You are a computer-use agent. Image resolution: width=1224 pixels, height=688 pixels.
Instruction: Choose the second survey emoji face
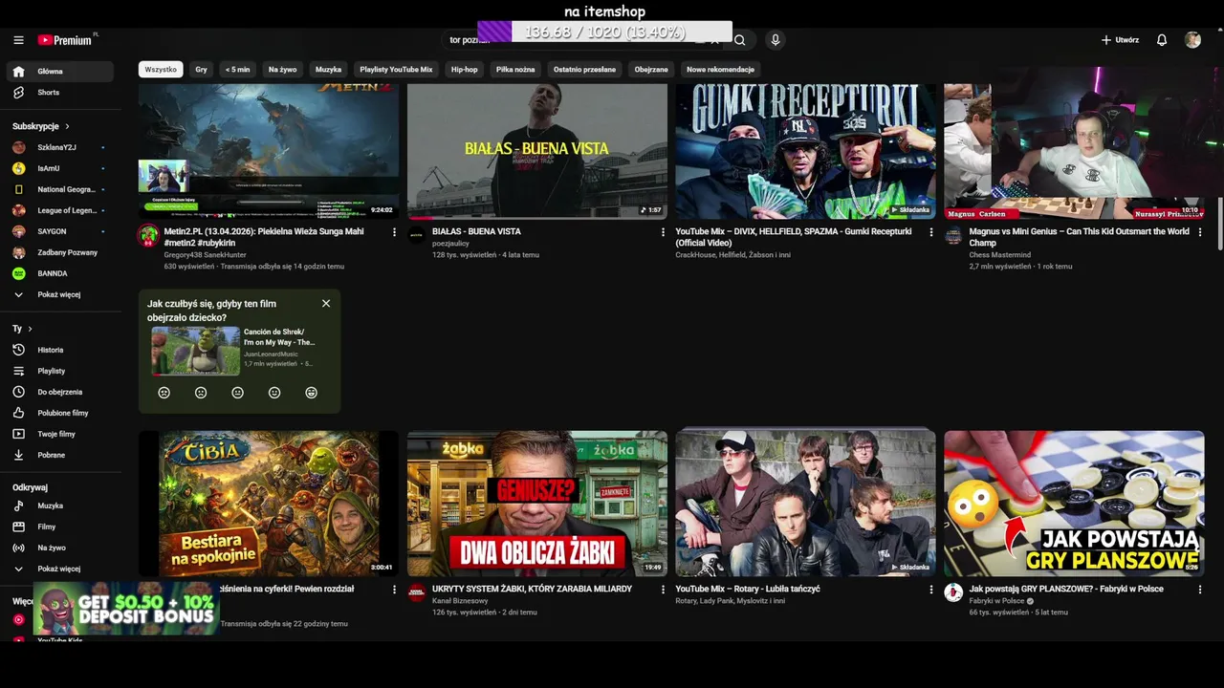coord(201,393)
